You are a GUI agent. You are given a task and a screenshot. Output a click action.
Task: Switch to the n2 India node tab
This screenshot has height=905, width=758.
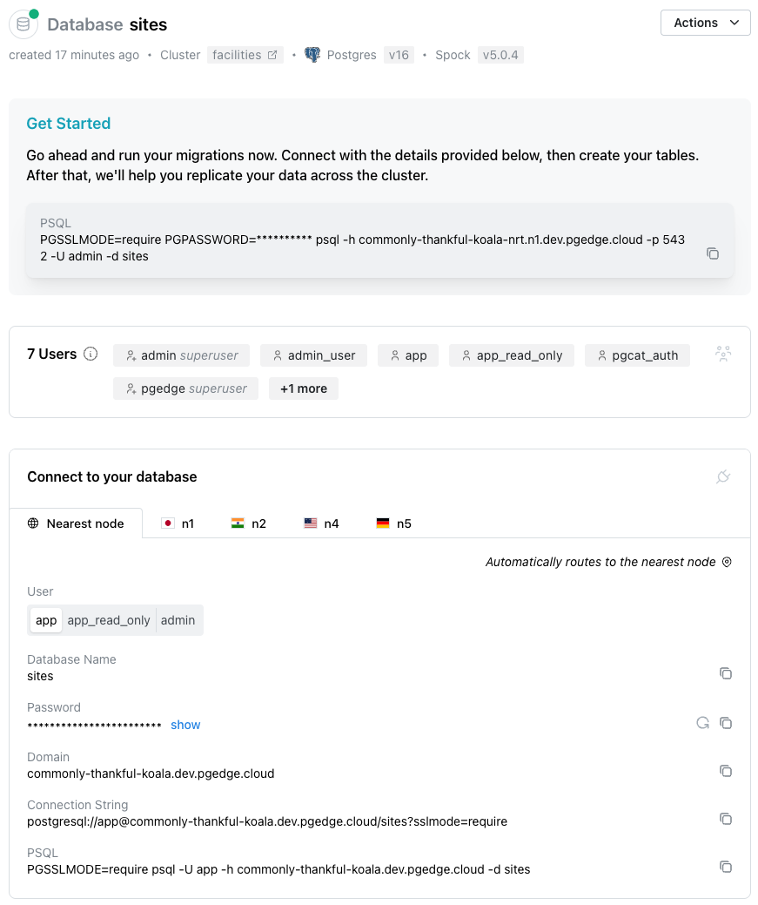click(x=249, y=523)
